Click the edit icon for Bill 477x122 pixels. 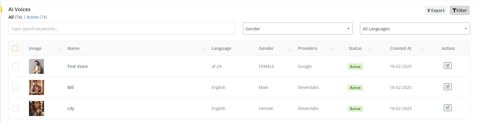click(x=447, y=87)
